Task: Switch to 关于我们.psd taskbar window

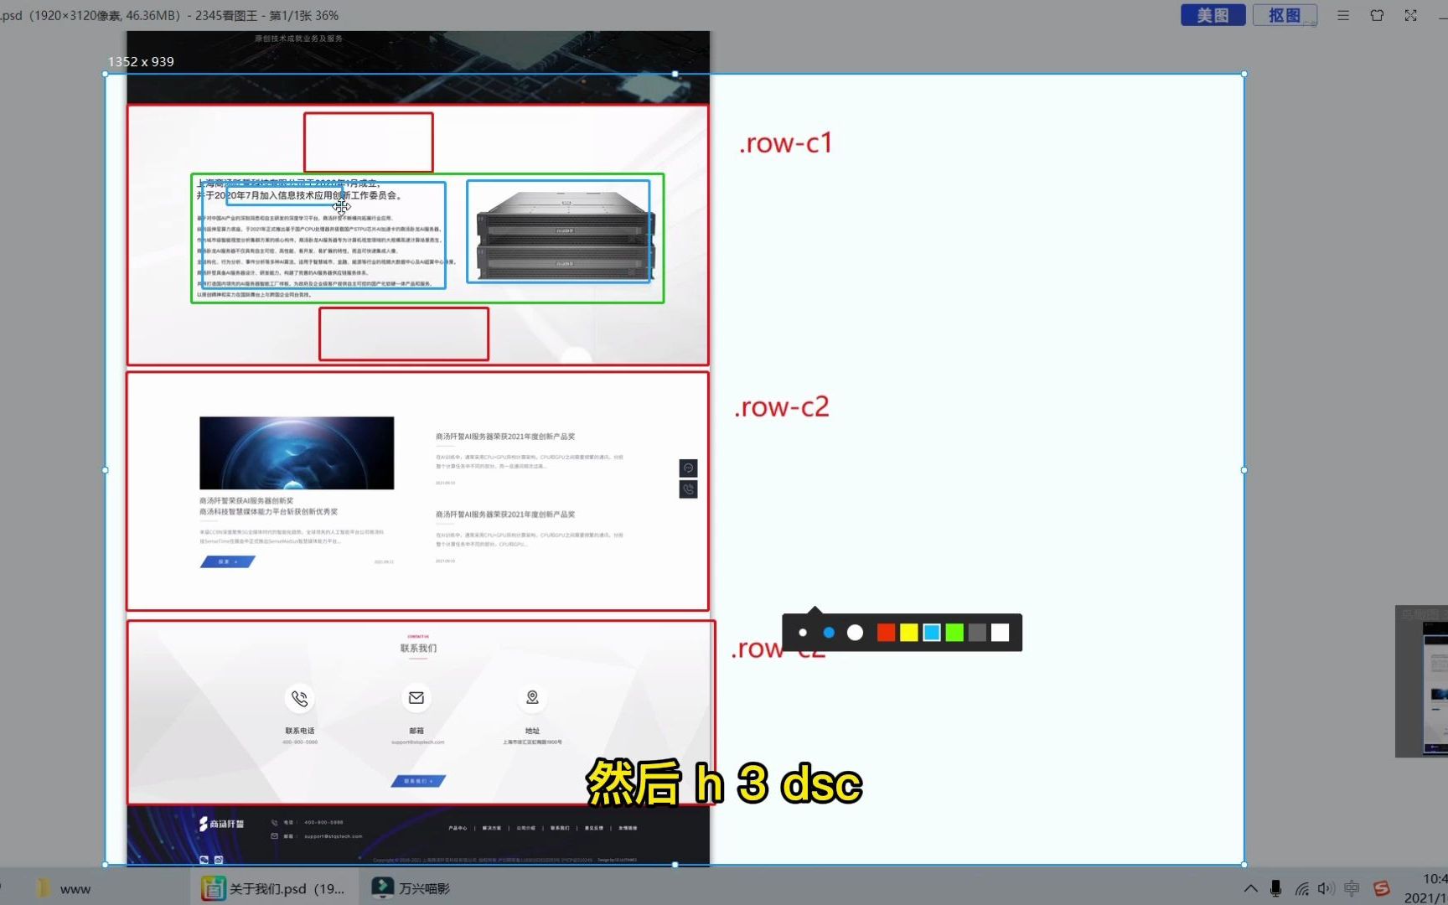Action: pos(275,888)
